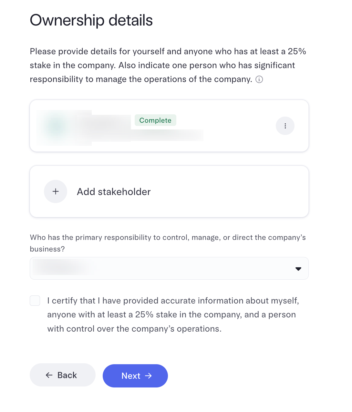This screenshot has height=412, width=352.
Task: Click the caret arrow in responsibility dropdown
Action: click(x=298, y=269)
